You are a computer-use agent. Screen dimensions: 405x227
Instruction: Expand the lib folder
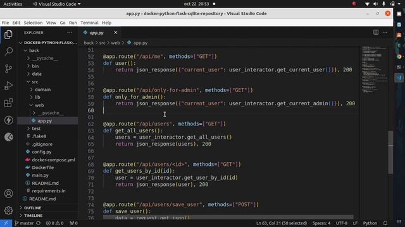click(x=48, y=97)
